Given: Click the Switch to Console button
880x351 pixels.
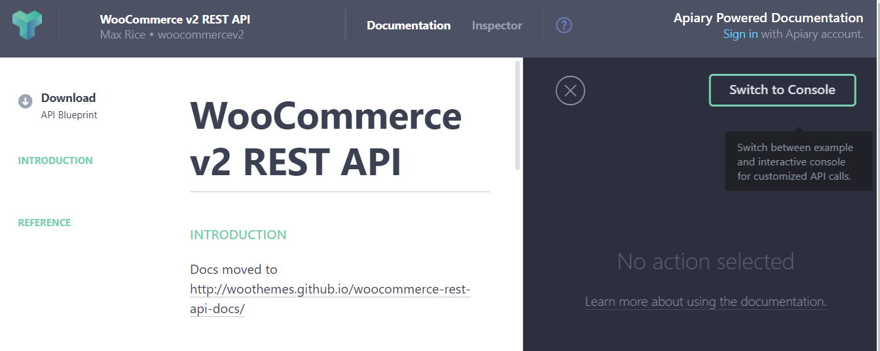Looking at the screenshot, I should [782, 90].
